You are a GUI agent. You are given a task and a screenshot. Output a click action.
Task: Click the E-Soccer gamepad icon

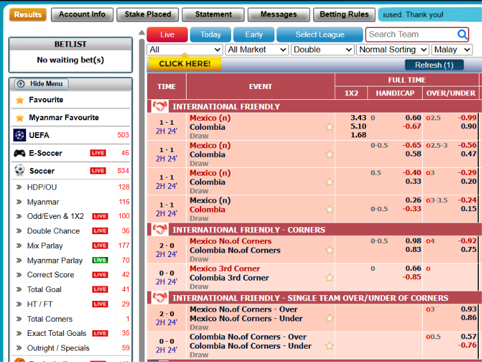coord(19,153)
